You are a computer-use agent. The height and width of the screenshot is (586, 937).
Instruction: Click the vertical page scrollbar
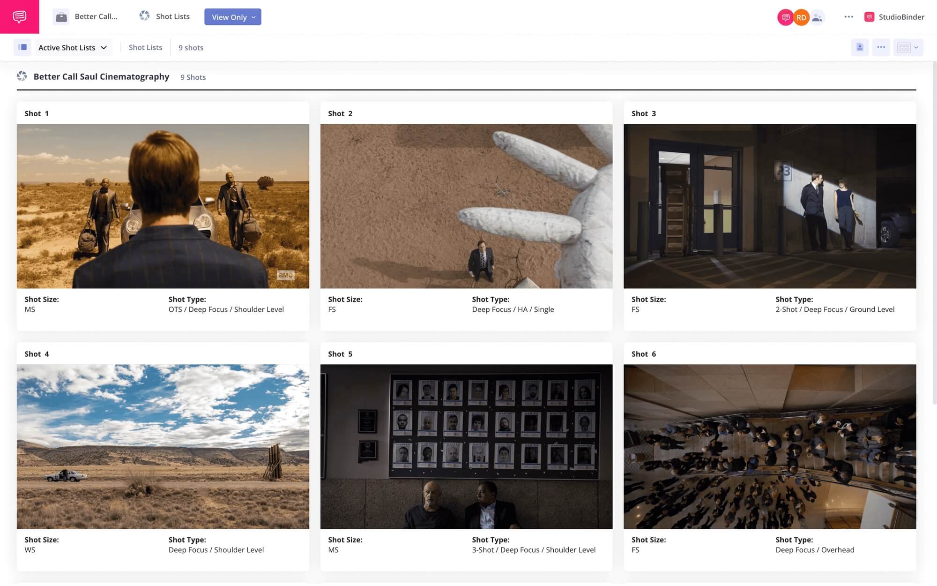[934, 233]
